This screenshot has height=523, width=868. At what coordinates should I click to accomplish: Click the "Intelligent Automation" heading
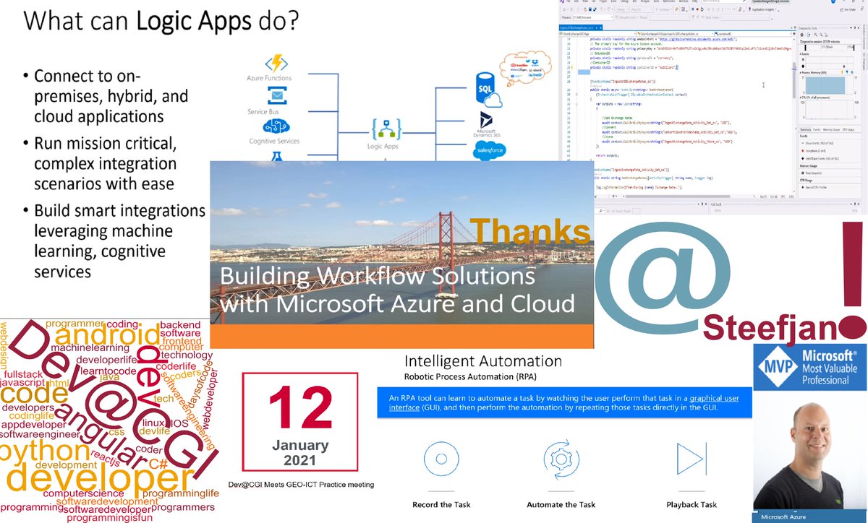483,361
